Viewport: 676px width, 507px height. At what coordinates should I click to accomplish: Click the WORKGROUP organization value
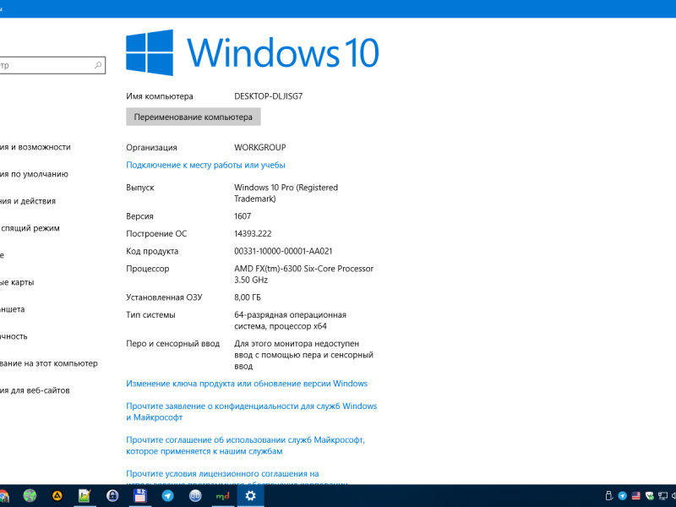[x=260, y=147]
